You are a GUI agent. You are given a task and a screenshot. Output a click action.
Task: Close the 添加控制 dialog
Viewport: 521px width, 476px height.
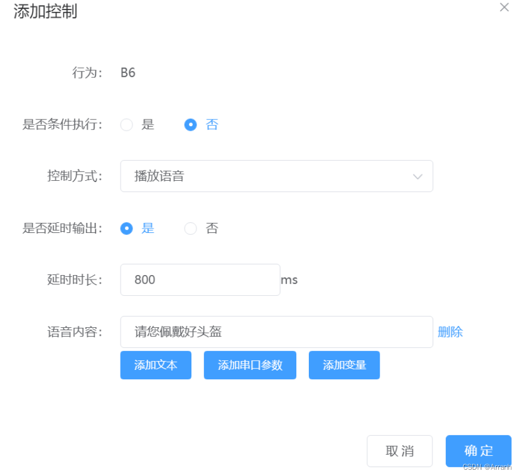click(504, 8)
